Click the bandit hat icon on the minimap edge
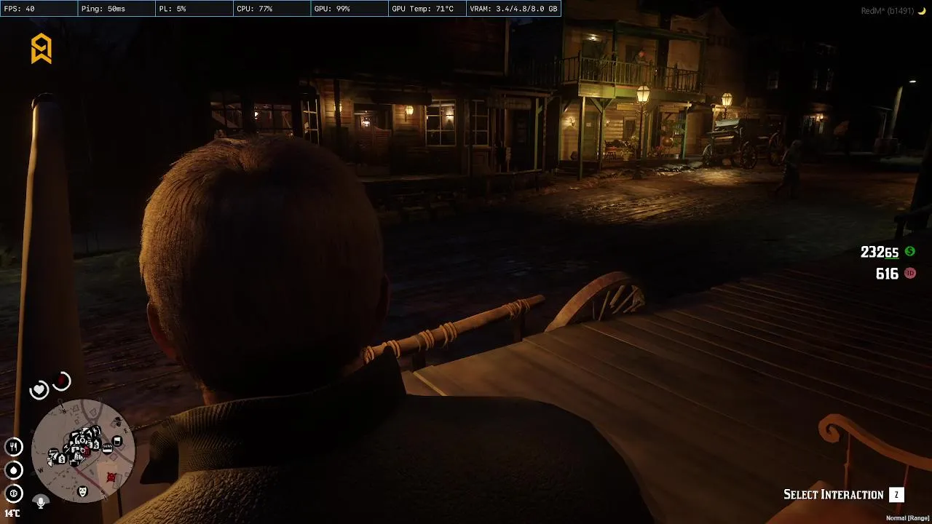Image resolution: width=932 pixels, height=524 pixels. tap(118, 421)
